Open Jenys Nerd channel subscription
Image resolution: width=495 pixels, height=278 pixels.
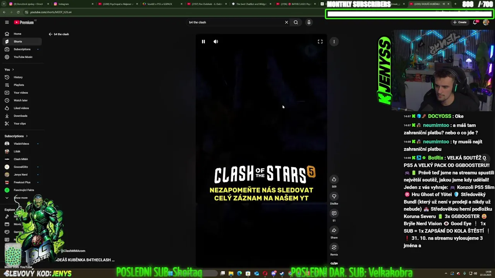[x=22, y=175]
